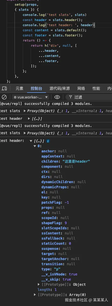Click code line console.log('test slots', slots)
Screen dimensions: 112x306
(x=55, y=15)
